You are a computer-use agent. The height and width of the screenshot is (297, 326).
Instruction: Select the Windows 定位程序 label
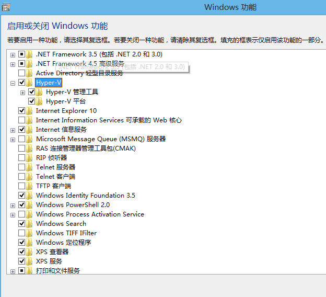tap(64, 243)
